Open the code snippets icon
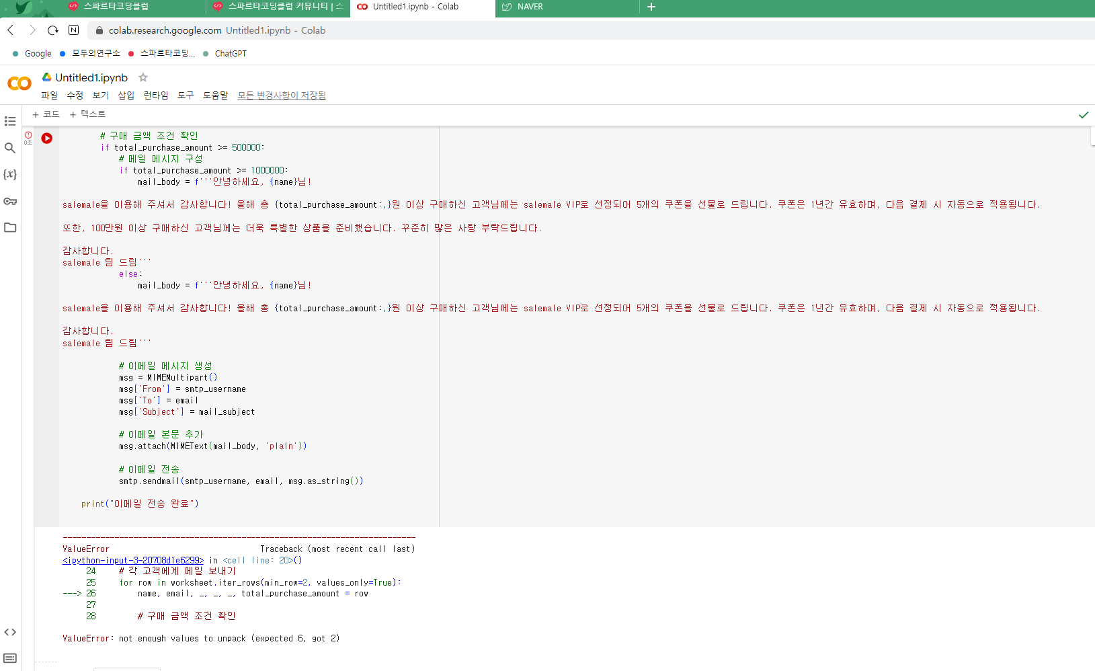1095x671 pixels. point(10,632)
